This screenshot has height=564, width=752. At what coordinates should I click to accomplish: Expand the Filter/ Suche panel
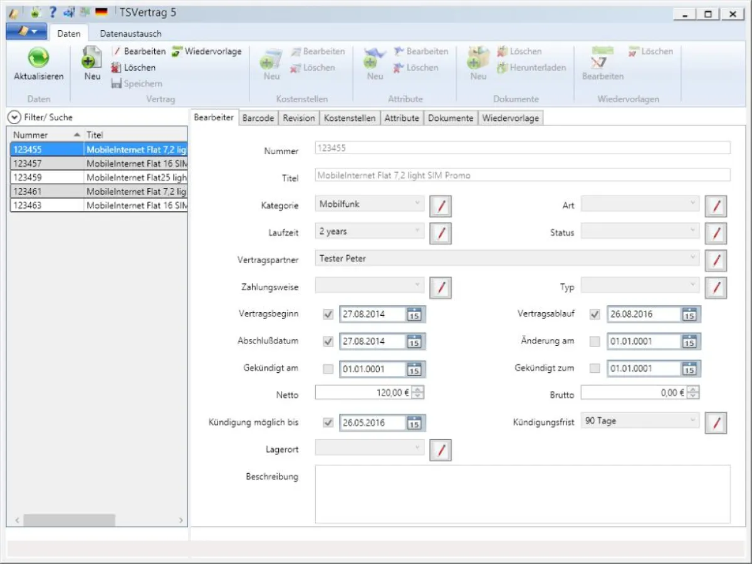pyautogui.click(x=14, y=117)
